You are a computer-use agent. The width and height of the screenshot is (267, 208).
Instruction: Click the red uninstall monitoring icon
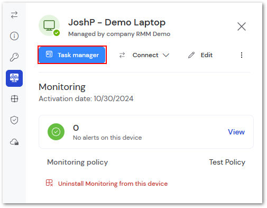(49, 183)
